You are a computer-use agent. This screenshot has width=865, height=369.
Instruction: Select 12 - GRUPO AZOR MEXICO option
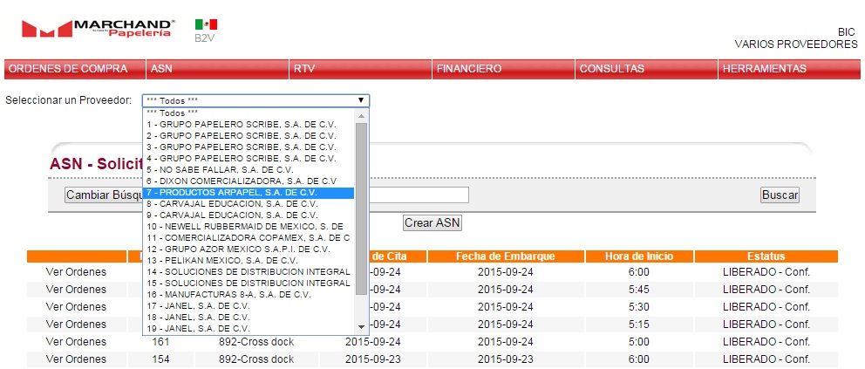[x=249, y=249]
